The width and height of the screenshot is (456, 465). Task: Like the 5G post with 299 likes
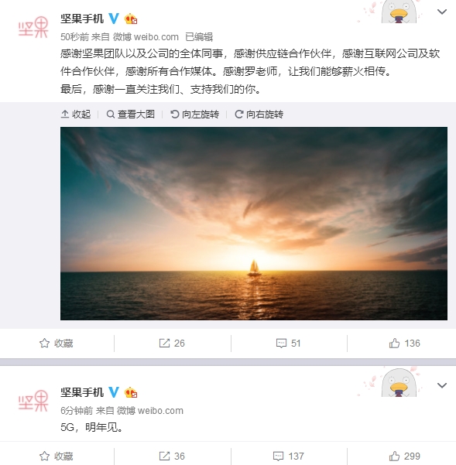405,456
